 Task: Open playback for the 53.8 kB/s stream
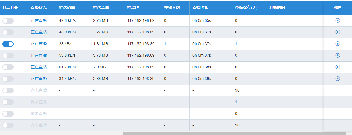[x=338, y=55]
